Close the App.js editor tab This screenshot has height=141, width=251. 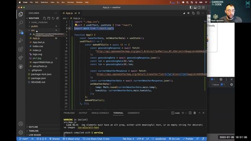click(x=79, y=13)
